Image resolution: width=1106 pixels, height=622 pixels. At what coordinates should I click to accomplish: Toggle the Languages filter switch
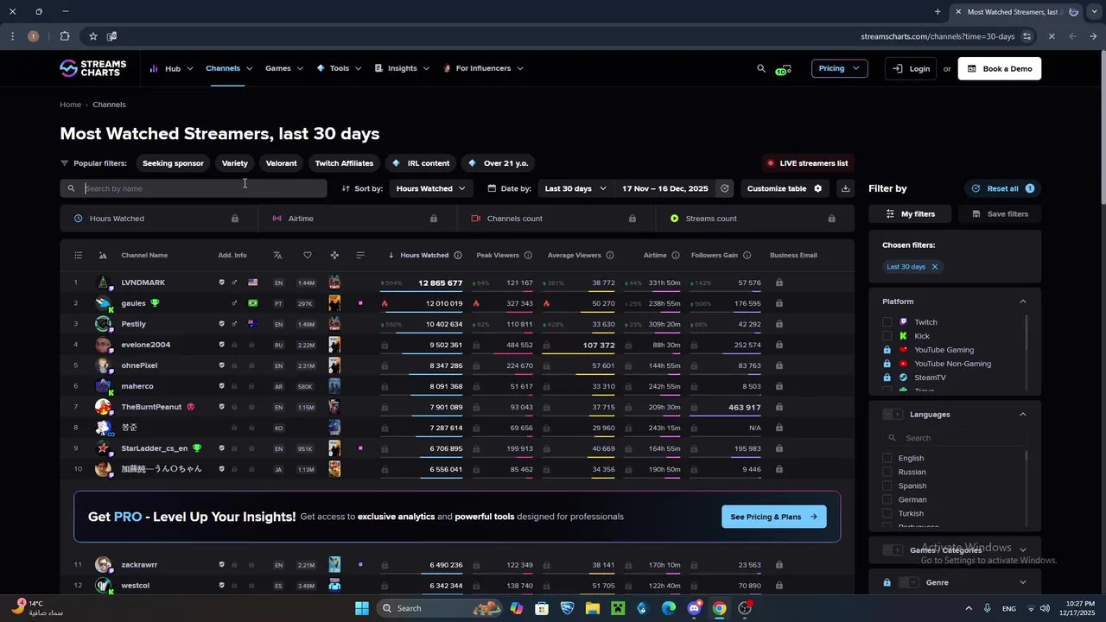click(x=893, y=415)
